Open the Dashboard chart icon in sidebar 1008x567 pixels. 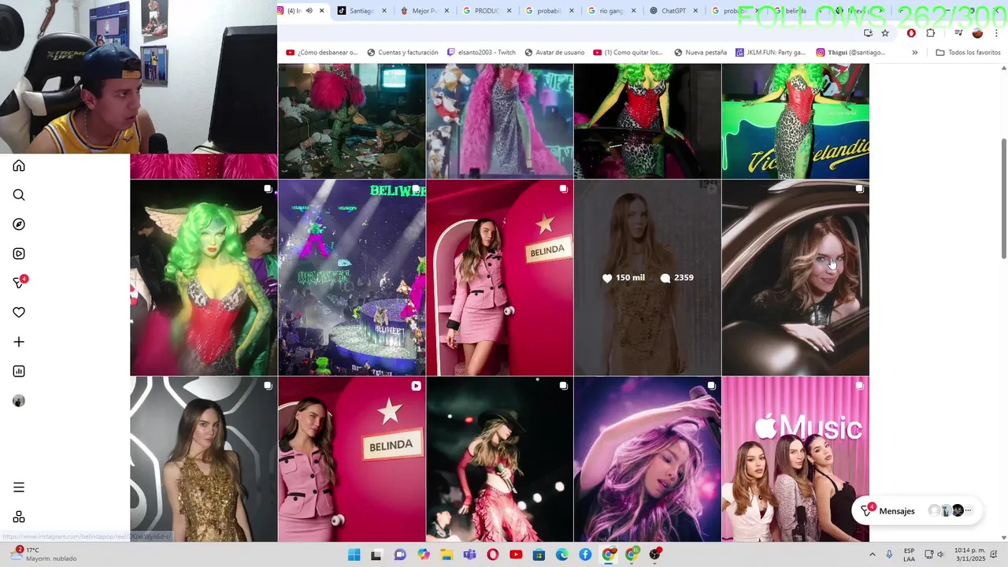click(x=19, y=371)
